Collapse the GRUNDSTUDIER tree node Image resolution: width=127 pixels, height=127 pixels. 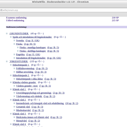pos(7,34)
